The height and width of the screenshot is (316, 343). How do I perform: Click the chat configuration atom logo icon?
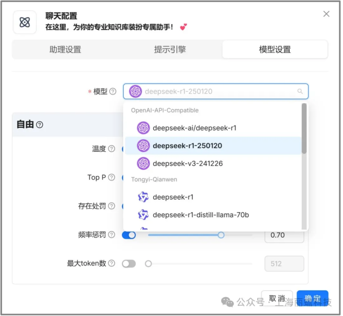click(x=25, y=22)
